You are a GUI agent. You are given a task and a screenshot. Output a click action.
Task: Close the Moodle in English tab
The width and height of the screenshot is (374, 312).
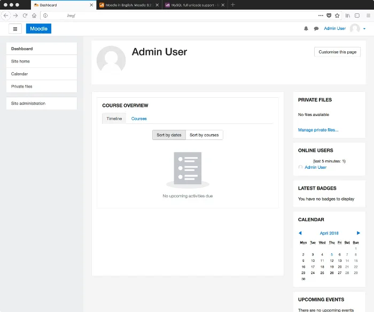click(x=157, y=5)
